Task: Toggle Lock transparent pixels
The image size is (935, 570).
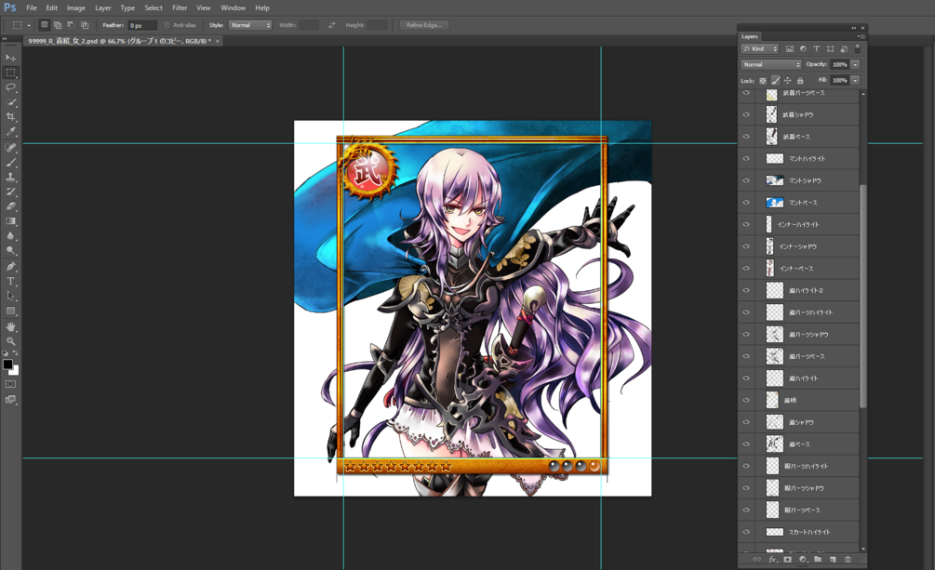Action: [x=763, y=81]
